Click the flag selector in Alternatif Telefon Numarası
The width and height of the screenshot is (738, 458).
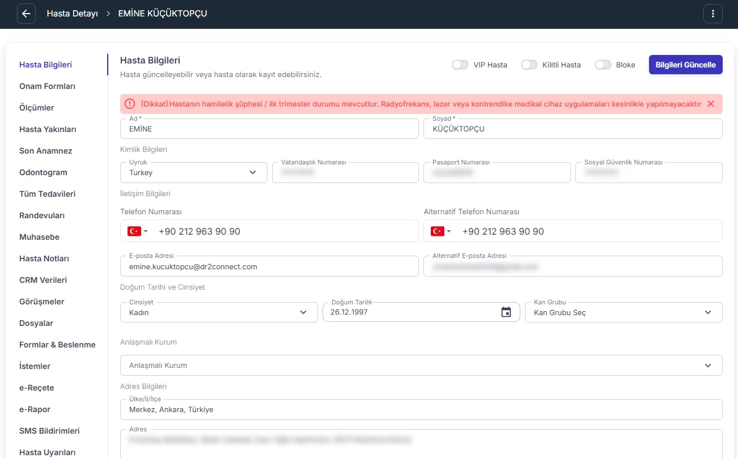coord(441,231)
